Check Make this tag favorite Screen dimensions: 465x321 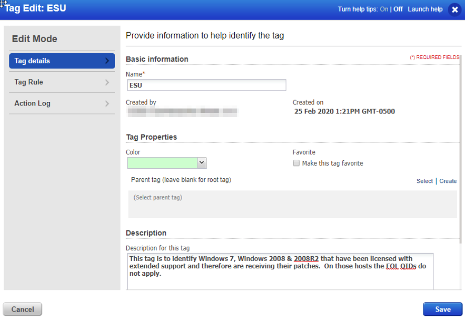click(297, 163)
